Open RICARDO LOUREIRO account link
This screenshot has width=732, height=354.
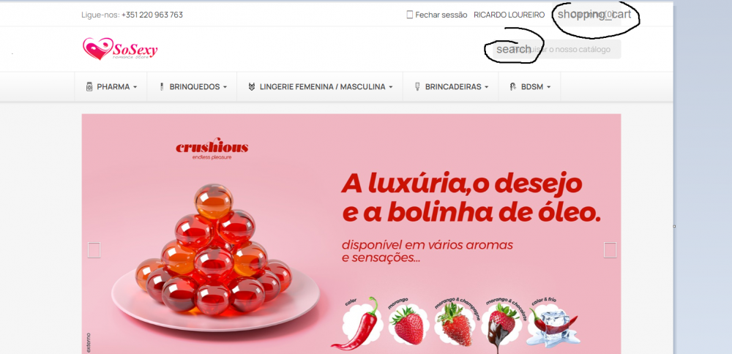coord(509,15)
